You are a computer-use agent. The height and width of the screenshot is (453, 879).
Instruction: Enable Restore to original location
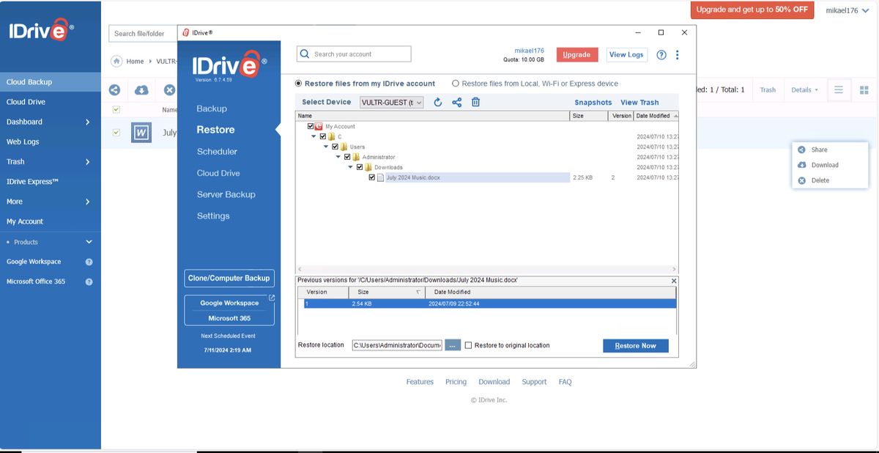[x=467, y=345]
